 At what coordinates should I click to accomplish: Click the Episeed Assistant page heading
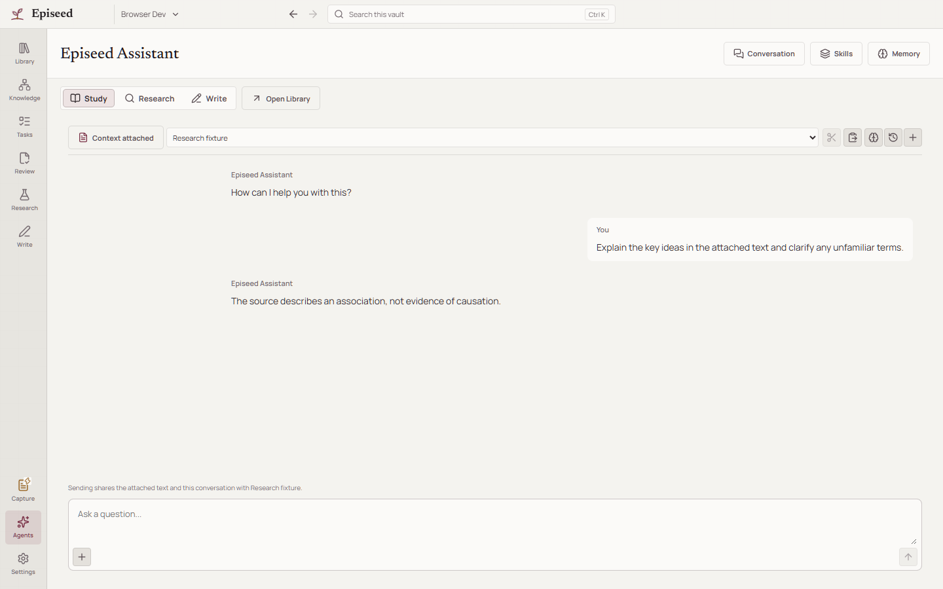120,54
